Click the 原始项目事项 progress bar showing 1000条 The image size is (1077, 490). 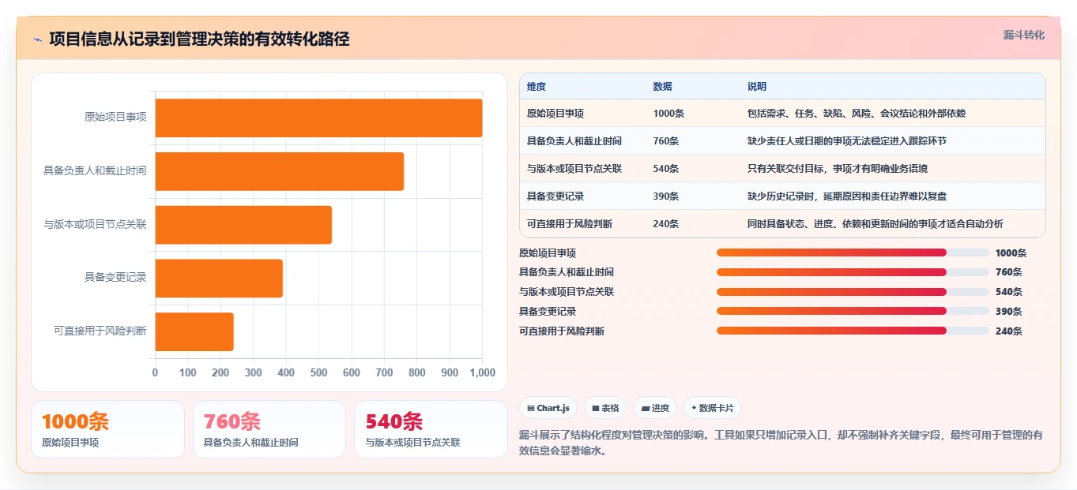[x=853, y=252]
